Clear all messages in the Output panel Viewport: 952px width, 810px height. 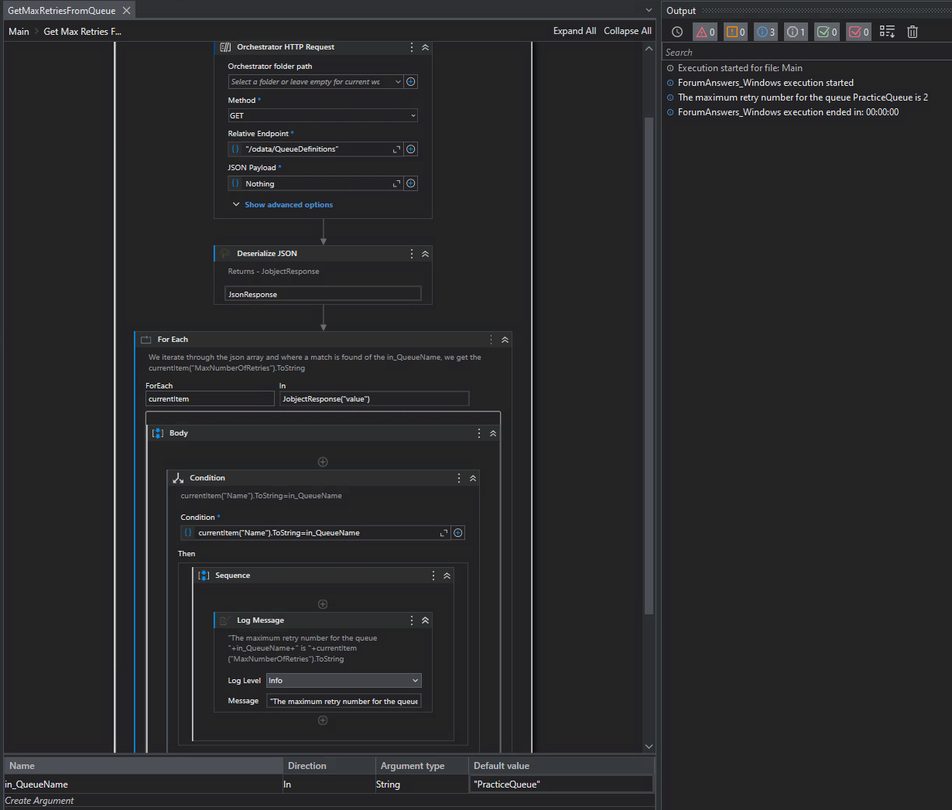click(x=912, y=32)
